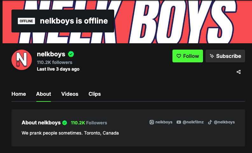This screenshot has width=252, height=153.
Task: Open the Videos tab
Action: tap(70, 94)
